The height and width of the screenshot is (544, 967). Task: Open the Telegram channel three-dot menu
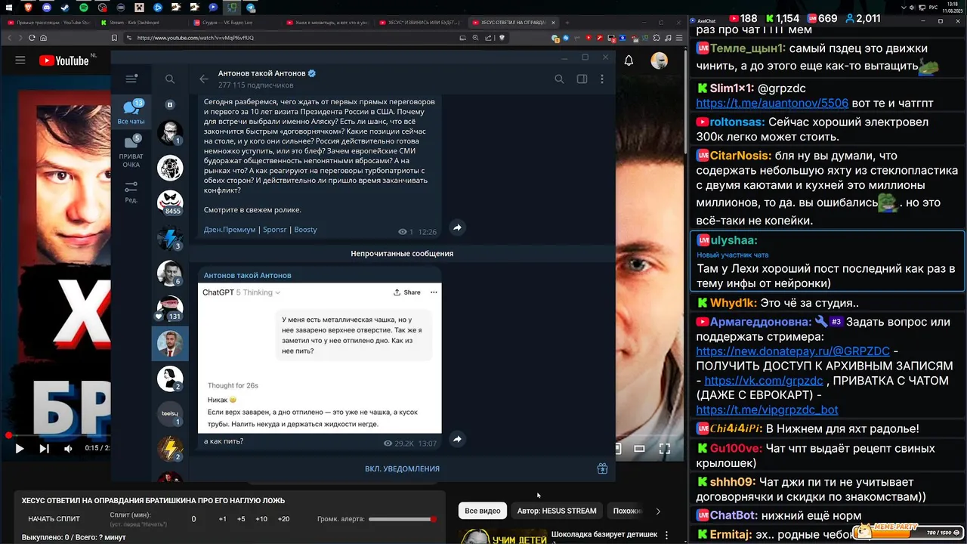pyautogui.click(x=602, y=79)
